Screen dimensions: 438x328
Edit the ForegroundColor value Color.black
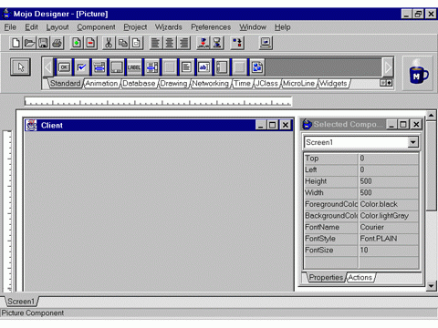point(389,204)
